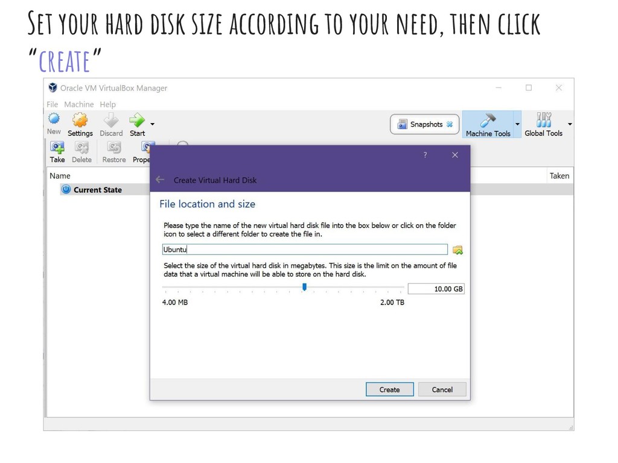Click the Ubuntu file name field
The width and height of the screenshot is (618, 463).
point(305,250)
